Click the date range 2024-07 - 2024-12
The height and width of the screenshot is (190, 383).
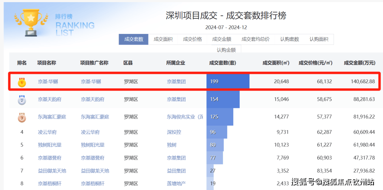point(226,28)
